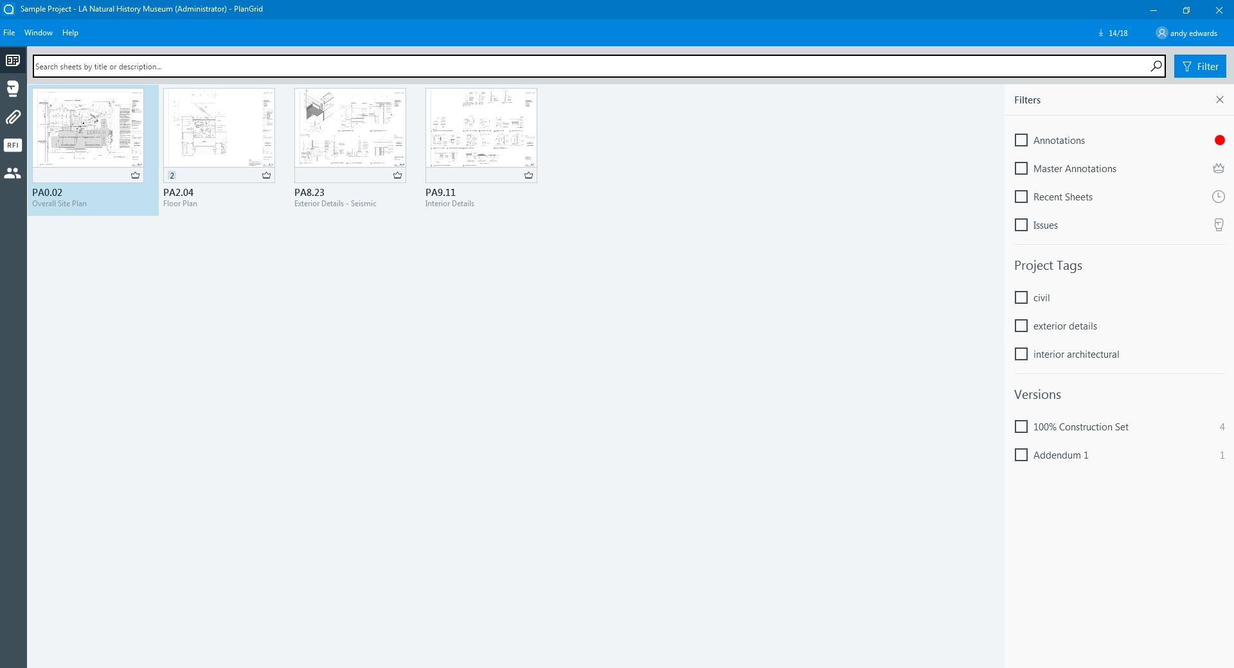Enable the Master Annotations filter

(x=1021, y=168)
